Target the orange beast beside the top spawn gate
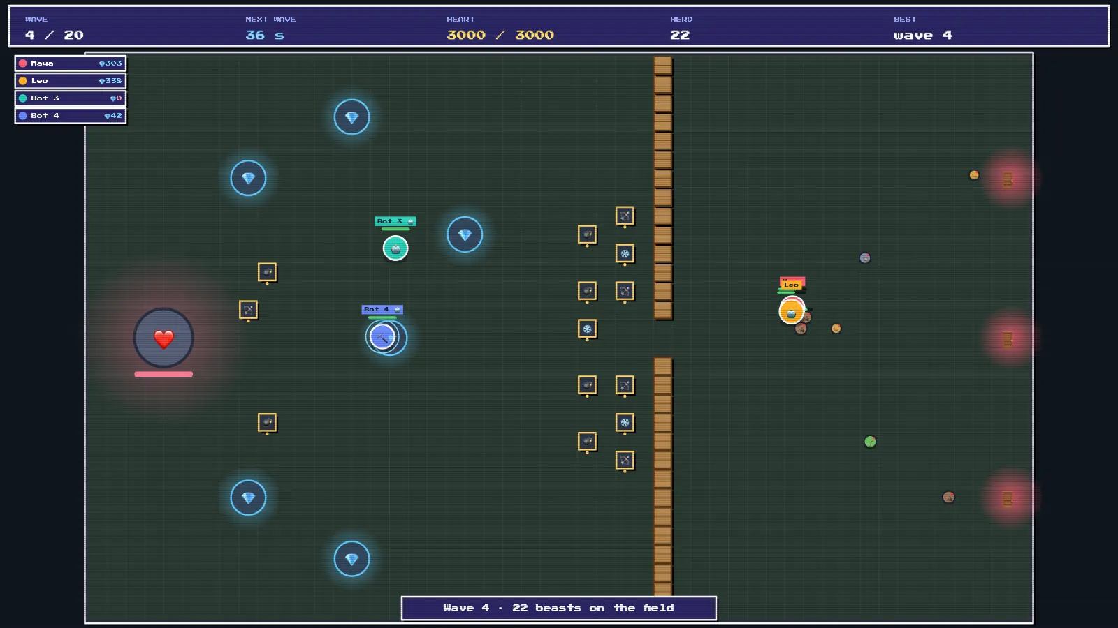The image size is (1118, 628). click(x=974, y=175)
